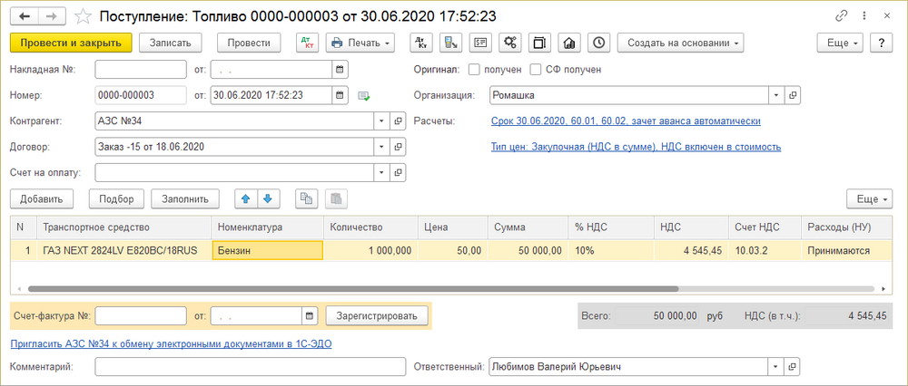Go back with the left arrow button
Screen dimensions: 908x386
pos(25,16)
